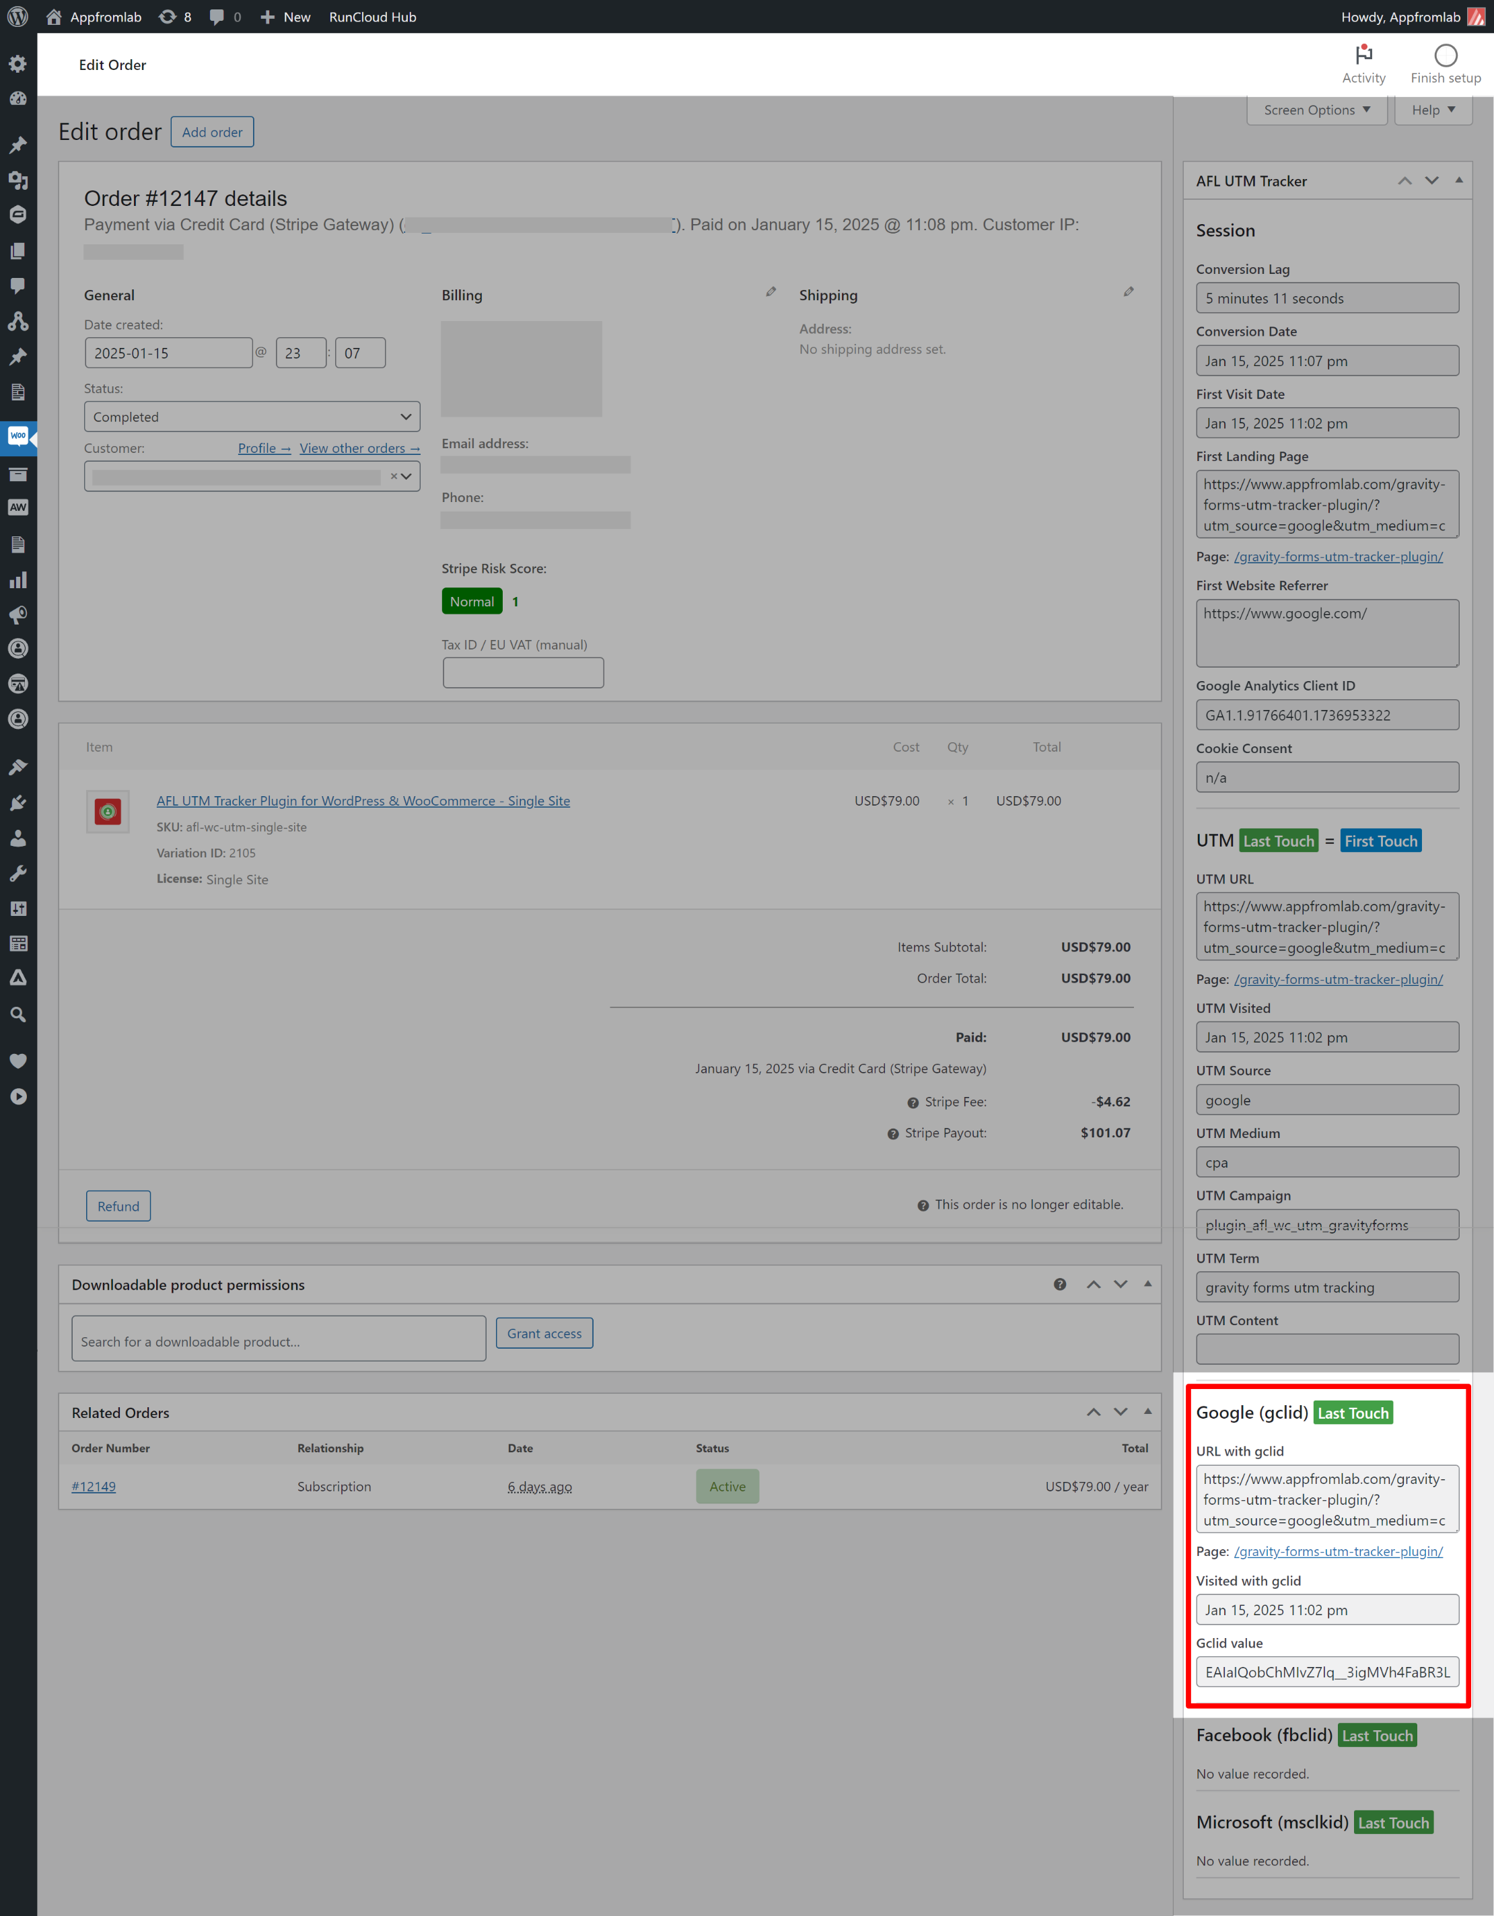Click the Stripe Payout help icon
The height and width of the screenshot is (1916, 1494).
click(893, 1135)
